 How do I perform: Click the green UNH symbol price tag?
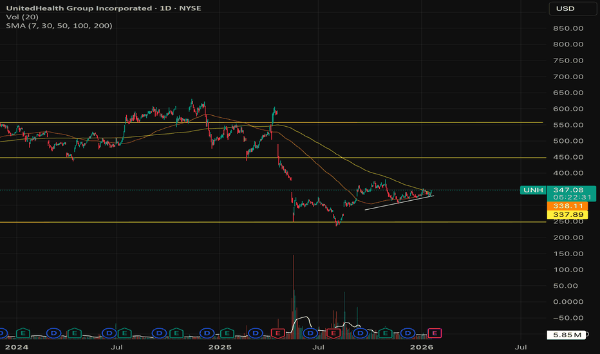pos(530,190)
